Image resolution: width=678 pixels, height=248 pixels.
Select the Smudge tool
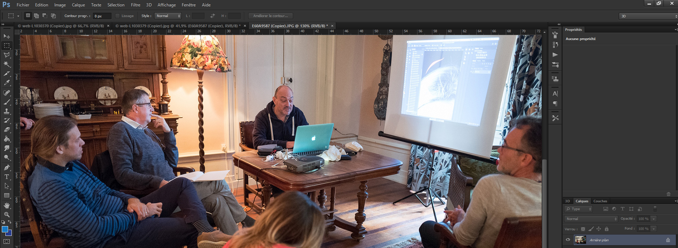(7, 148)
